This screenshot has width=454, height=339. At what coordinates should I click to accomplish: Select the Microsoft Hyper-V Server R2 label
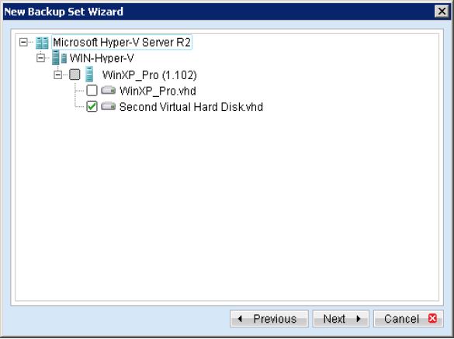[x=122, y=43]
